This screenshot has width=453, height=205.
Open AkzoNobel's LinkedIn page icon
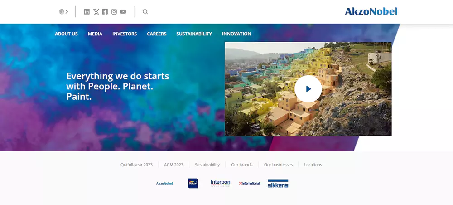point(87,12)
